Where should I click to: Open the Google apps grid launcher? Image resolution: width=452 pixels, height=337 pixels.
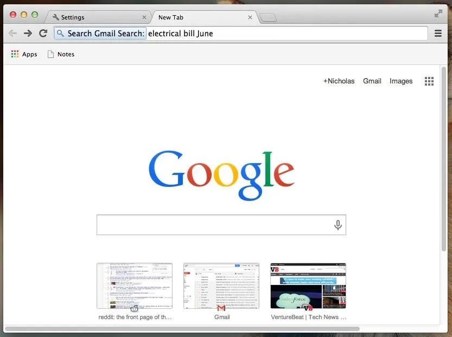[x=429, y=81]
